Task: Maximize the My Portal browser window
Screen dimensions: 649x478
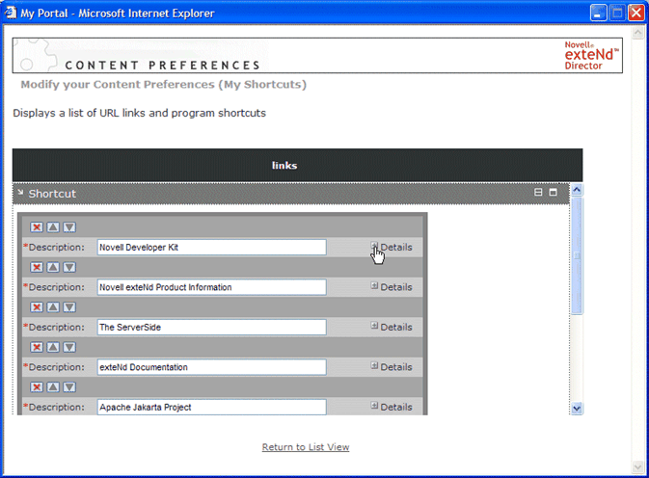Action: [x=617, y=13]
